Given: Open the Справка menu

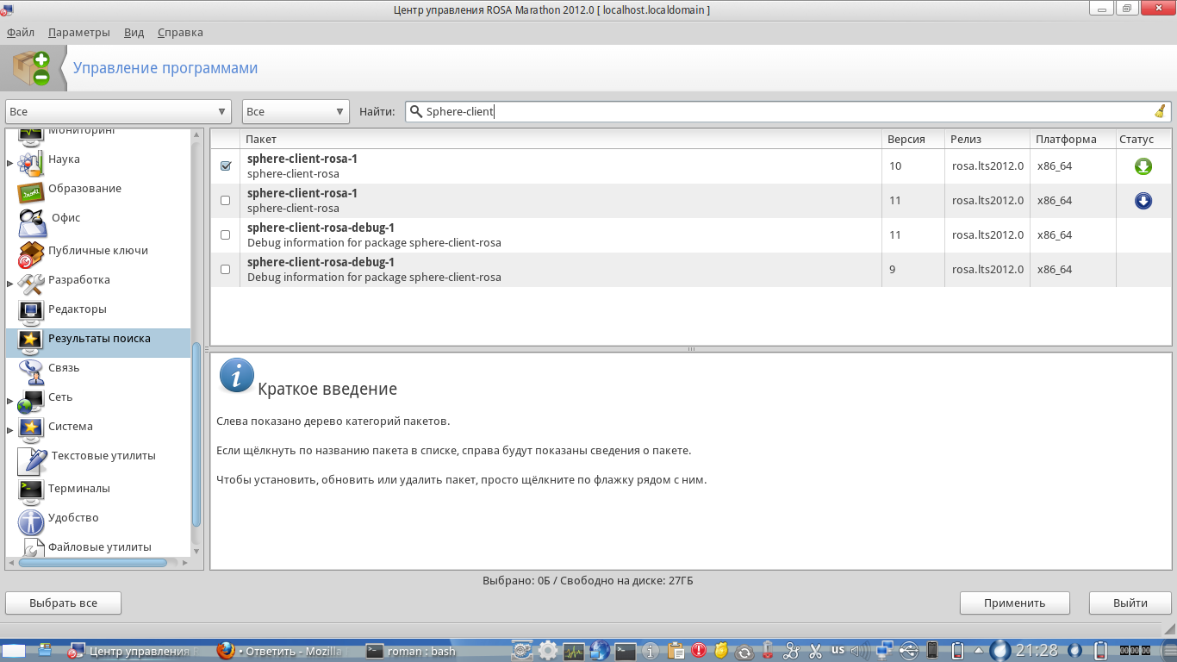Looking at the screenshot, I should point(180,33).
